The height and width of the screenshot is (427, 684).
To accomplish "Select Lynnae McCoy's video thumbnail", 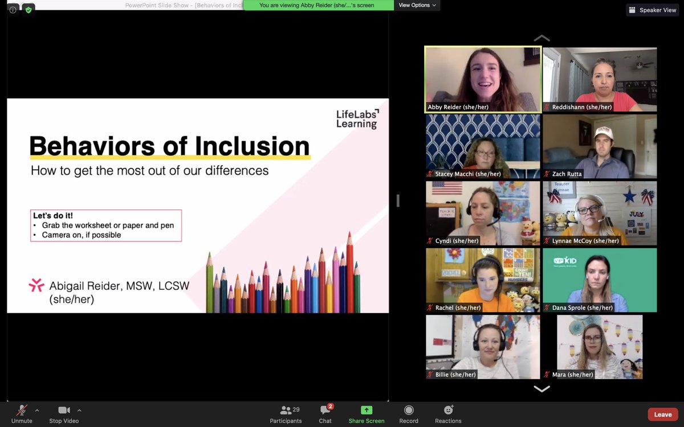I will click(x=600, y=213).
